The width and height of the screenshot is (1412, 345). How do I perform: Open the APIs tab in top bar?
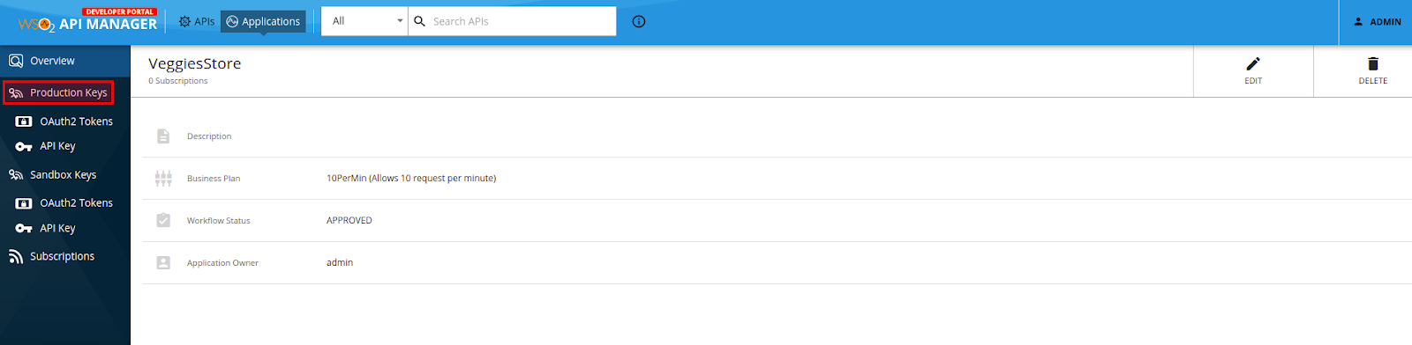197,22
